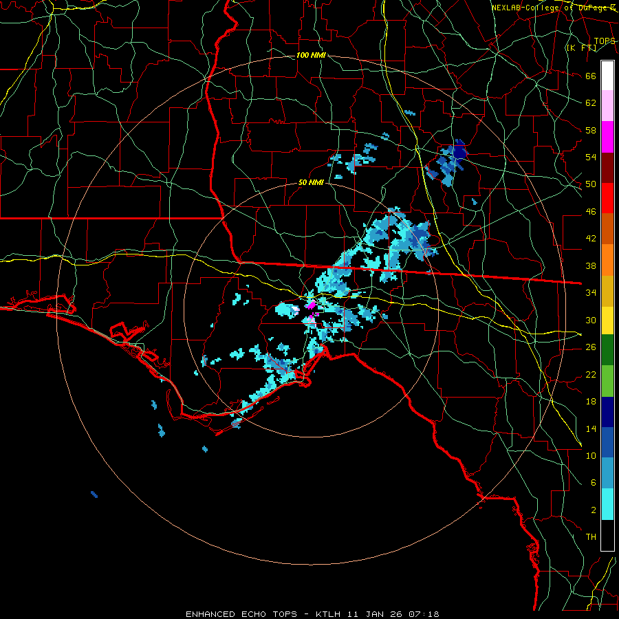Select the dark red 54 kft legend swatch
This screenshot has width=619, height=619.
tap(607, 167)
